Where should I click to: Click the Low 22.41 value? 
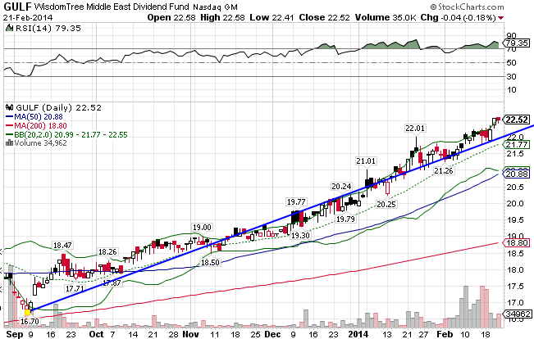point(272,17)
